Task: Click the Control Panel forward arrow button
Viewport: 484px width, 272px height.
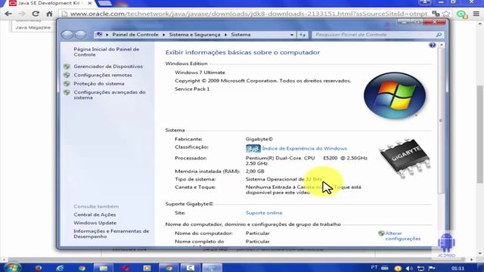Action: [x=81, y=35]
